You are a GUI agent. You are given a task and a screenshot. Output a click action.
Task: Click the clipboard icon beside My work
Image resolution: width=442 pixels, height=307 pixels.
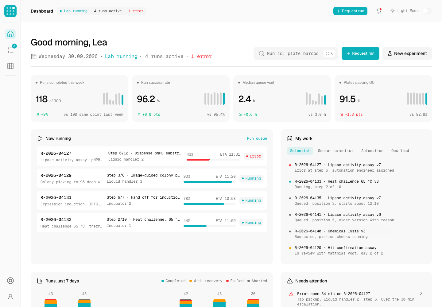tap(290, 138)
